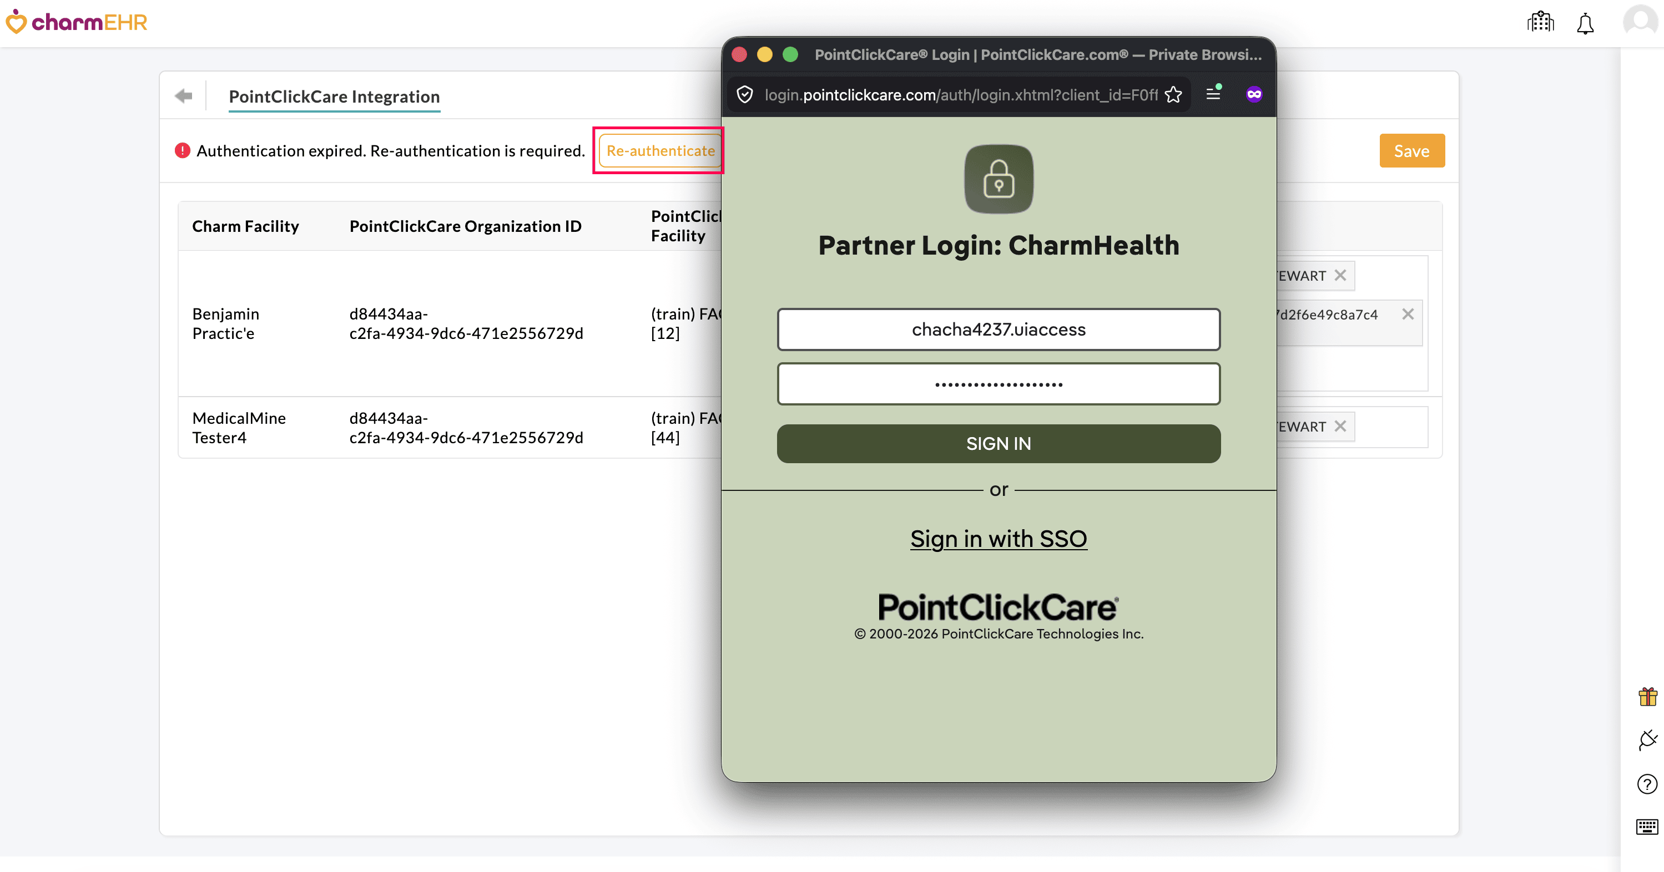Select the organization ID in MedicalMine row
1664x872 pixels.
click(466, 427)
